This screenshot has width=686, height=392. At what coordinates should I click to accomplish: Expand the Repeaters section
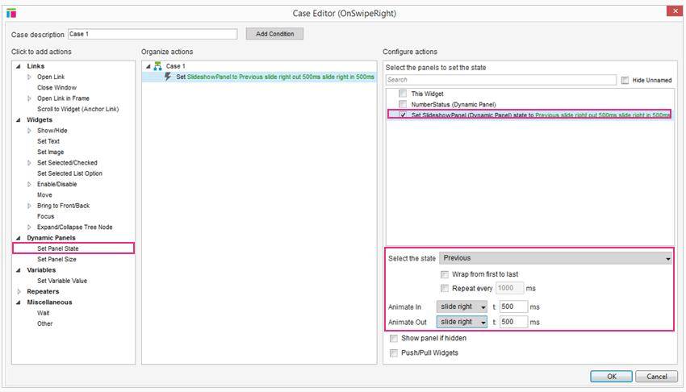point(19,292)
